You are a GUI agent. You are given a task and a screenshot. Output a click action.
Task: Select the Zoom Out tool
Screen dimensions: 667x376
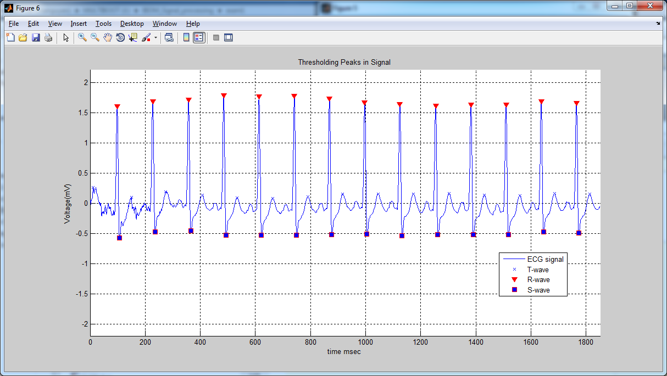pos(95,37)
